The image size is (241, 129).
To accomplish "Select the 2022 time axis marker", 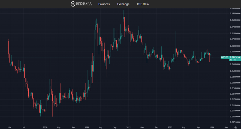I will [x=128, y=127].
